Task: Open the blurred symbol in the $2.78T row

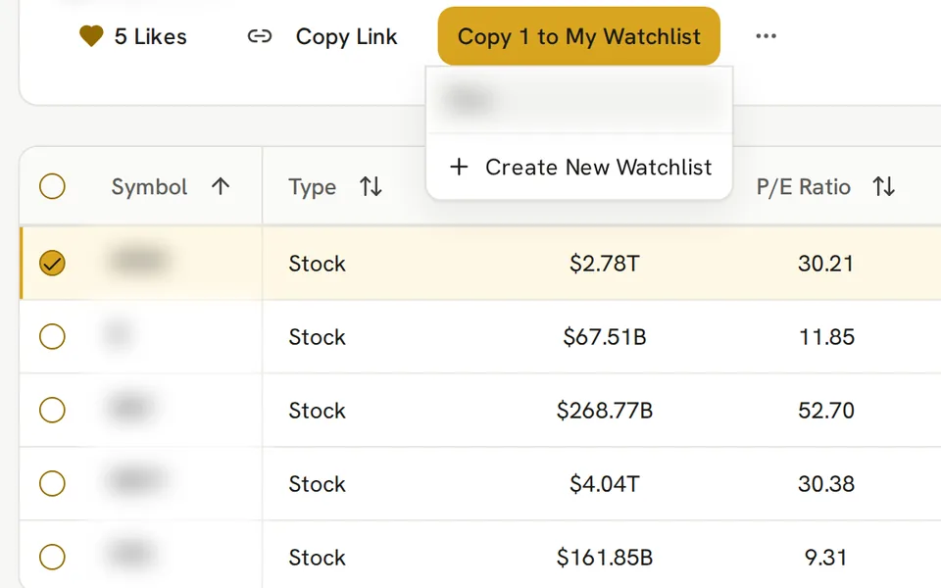Action: tap(139, 261)
